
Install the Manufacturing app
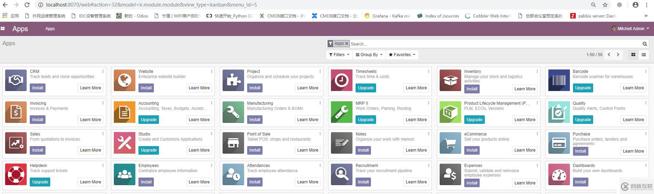click(255, 120)
